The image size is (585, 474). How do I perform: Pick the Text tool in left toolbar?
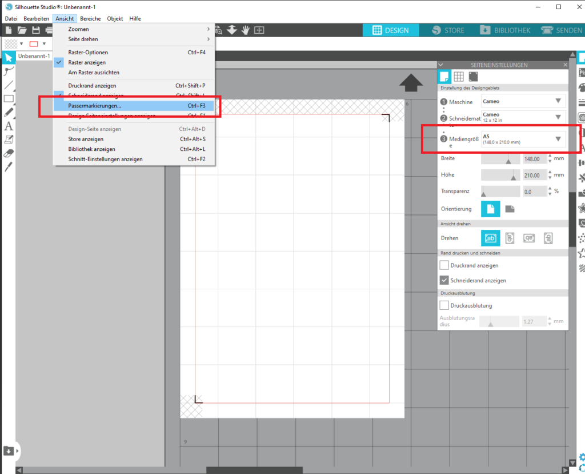click(9, 126)
